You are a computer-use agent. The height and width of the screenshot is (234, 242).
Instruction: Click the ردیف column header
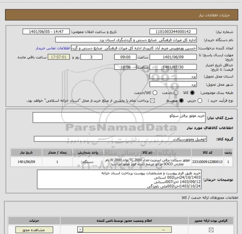pyautogui.click(x=228, y=152)
